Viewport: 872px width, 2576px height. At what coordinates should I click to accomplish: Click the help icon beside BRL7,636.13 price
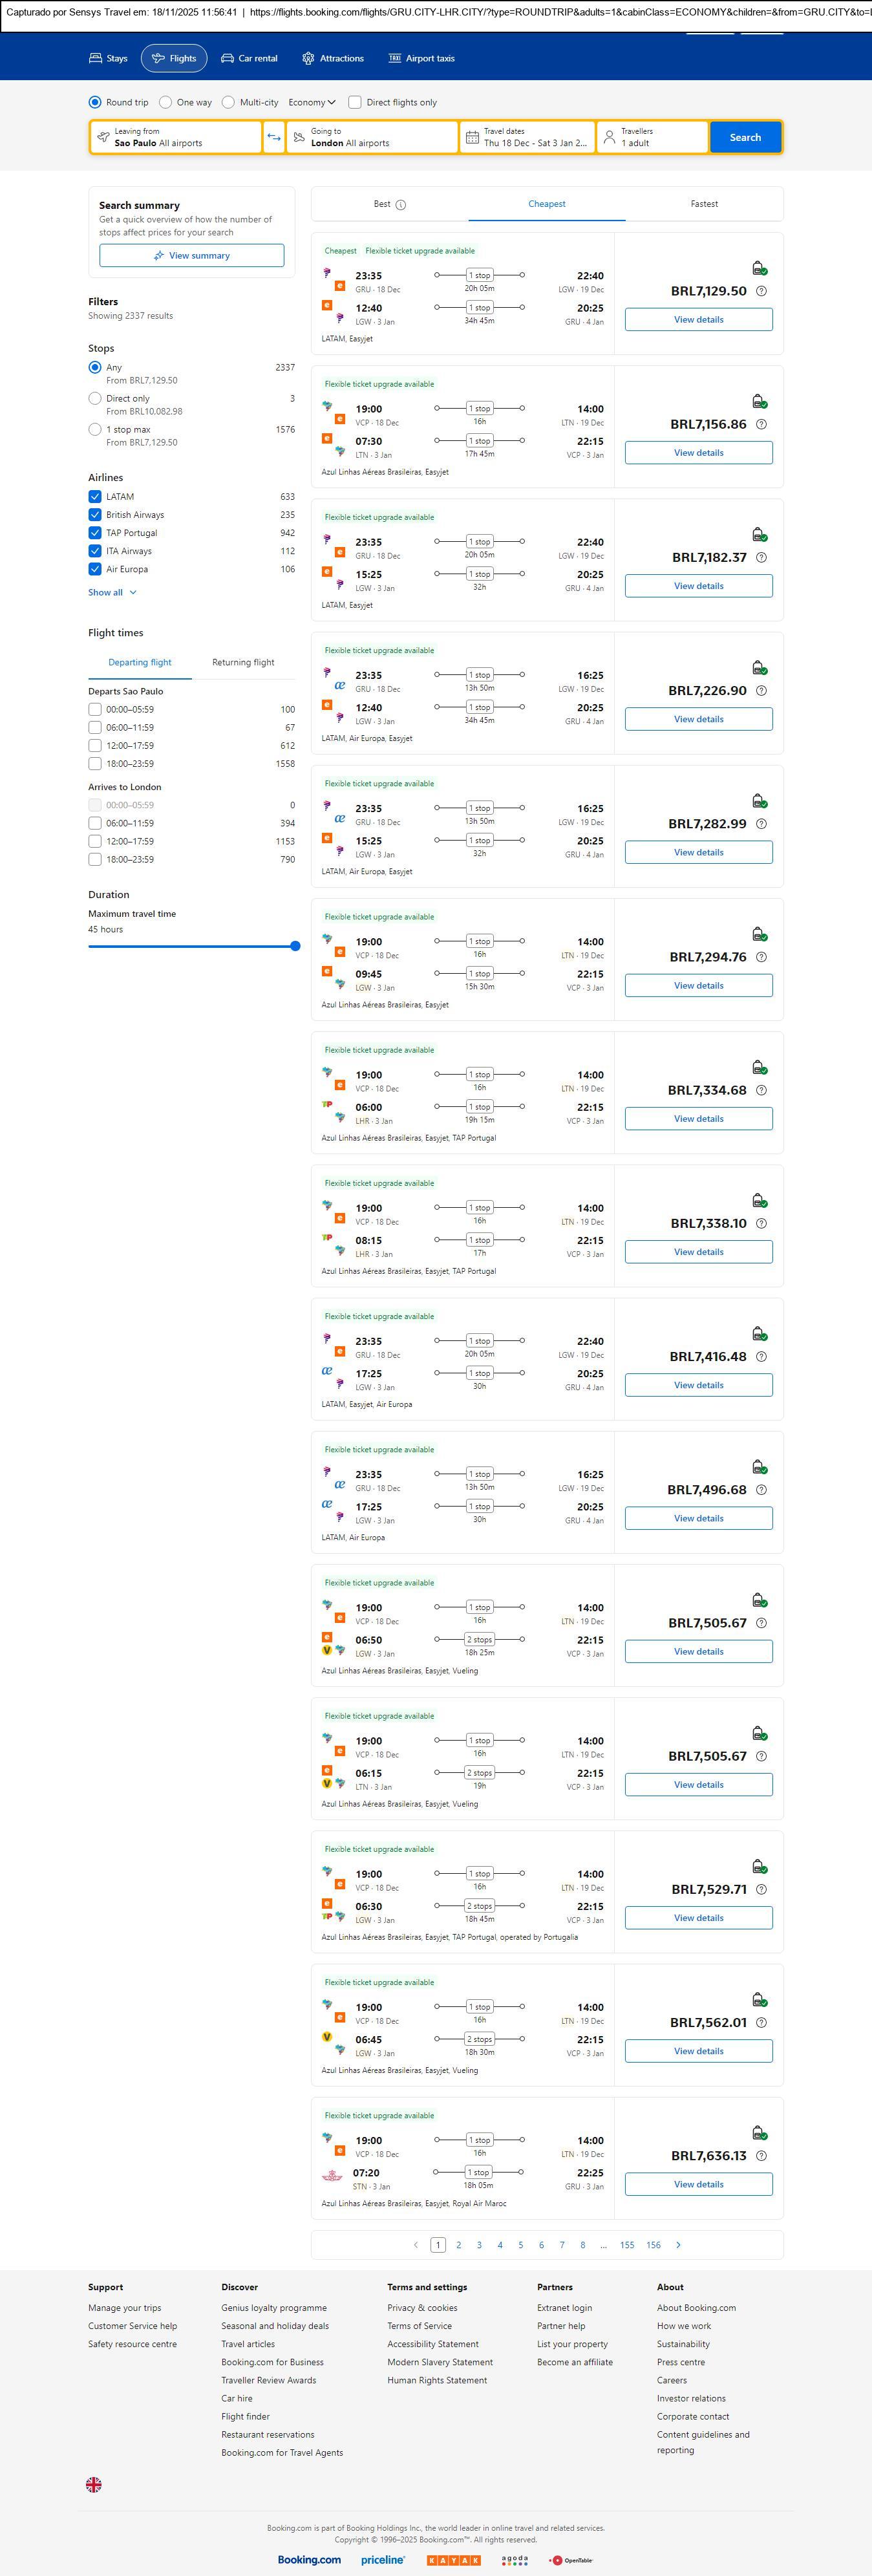(x=761, y=2155)
